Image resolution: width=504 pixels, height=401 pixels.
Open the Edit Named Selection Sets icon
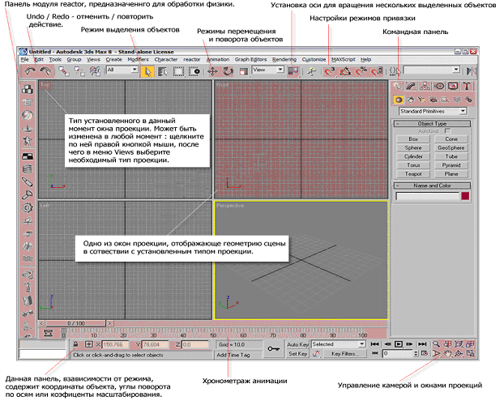(394, 71)
